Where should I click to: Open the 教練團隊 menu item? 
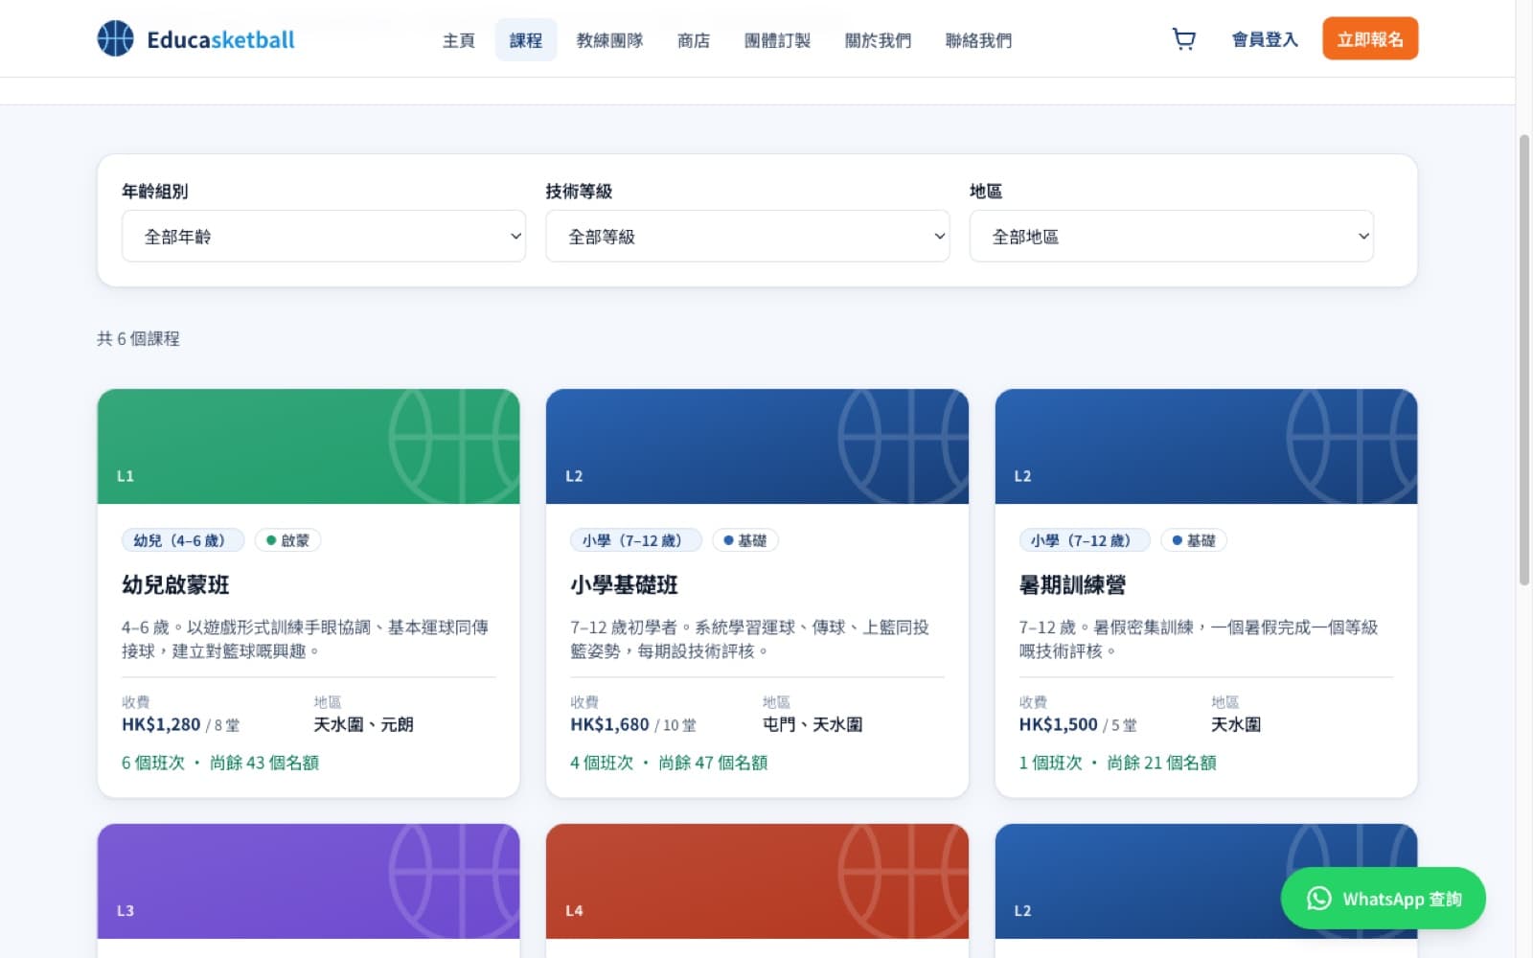click(x=609, y=40)
